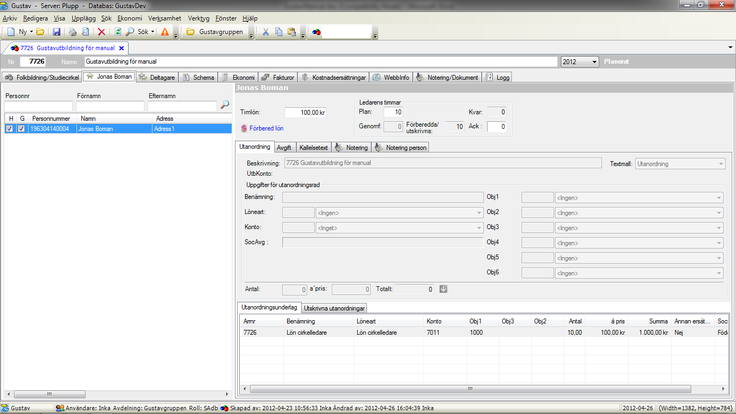Select the Lön cirkelledare row 7726
Image resolution: width=736 pixels, height=414 pixels.
click(x=484, y=333)
